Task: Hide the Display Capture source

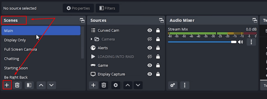Action: click(150, 74)
